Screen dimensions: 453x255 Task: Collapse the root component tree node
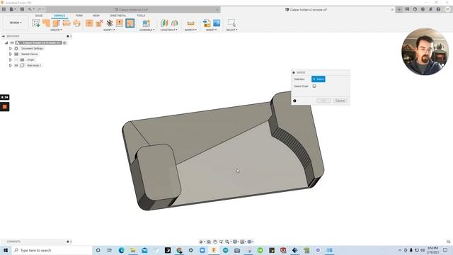tap(6, 42)
